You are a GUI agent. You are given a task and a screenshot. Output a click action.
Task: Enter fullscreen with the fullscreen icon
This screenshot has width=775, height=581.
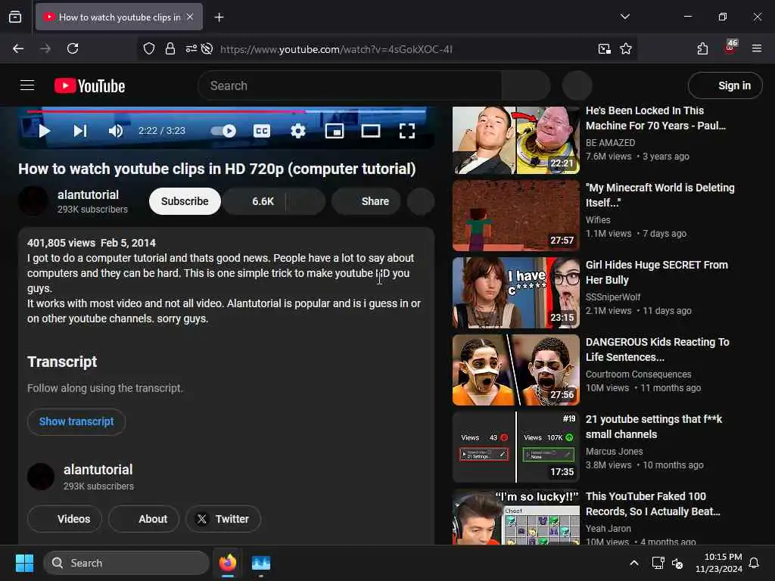[406, 131]
